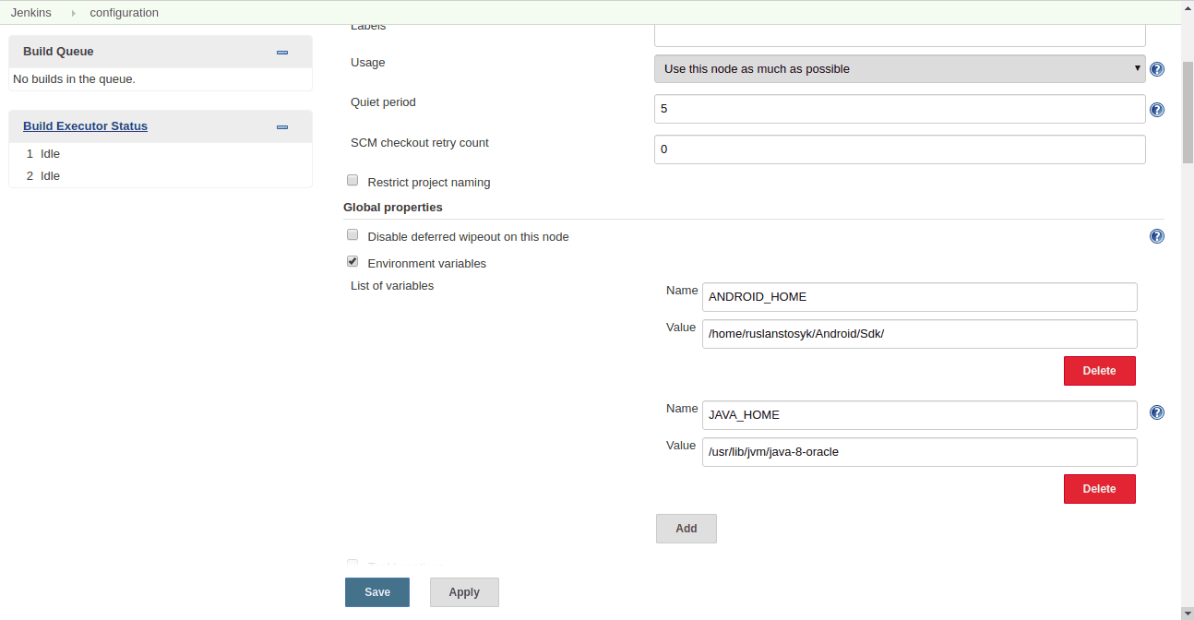Delete the ANDROID_HOME variable
Viewport: 1194px width, 620px height.
1099,371
